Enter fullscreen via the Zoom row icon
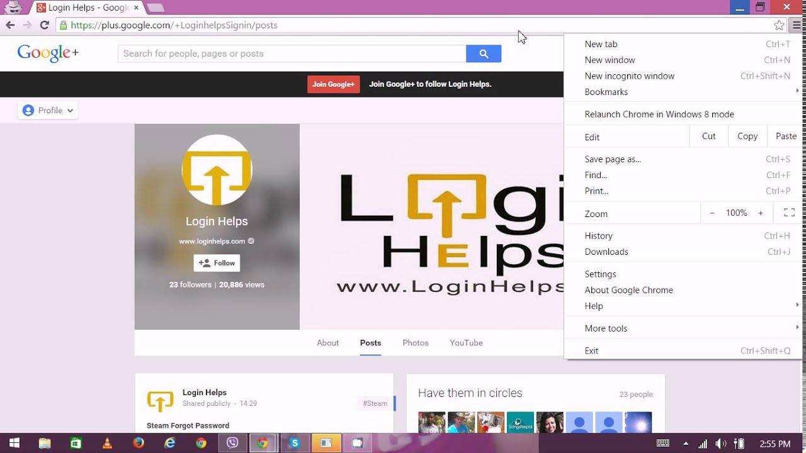Screen dimensions: 806x453 click(789, 213)
